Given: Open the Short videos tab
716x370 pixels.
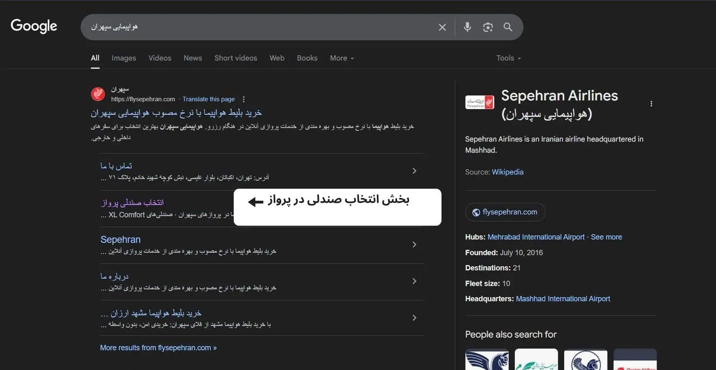Looking at the screenshot, I should pyautogui.click(x=235, y=58).
